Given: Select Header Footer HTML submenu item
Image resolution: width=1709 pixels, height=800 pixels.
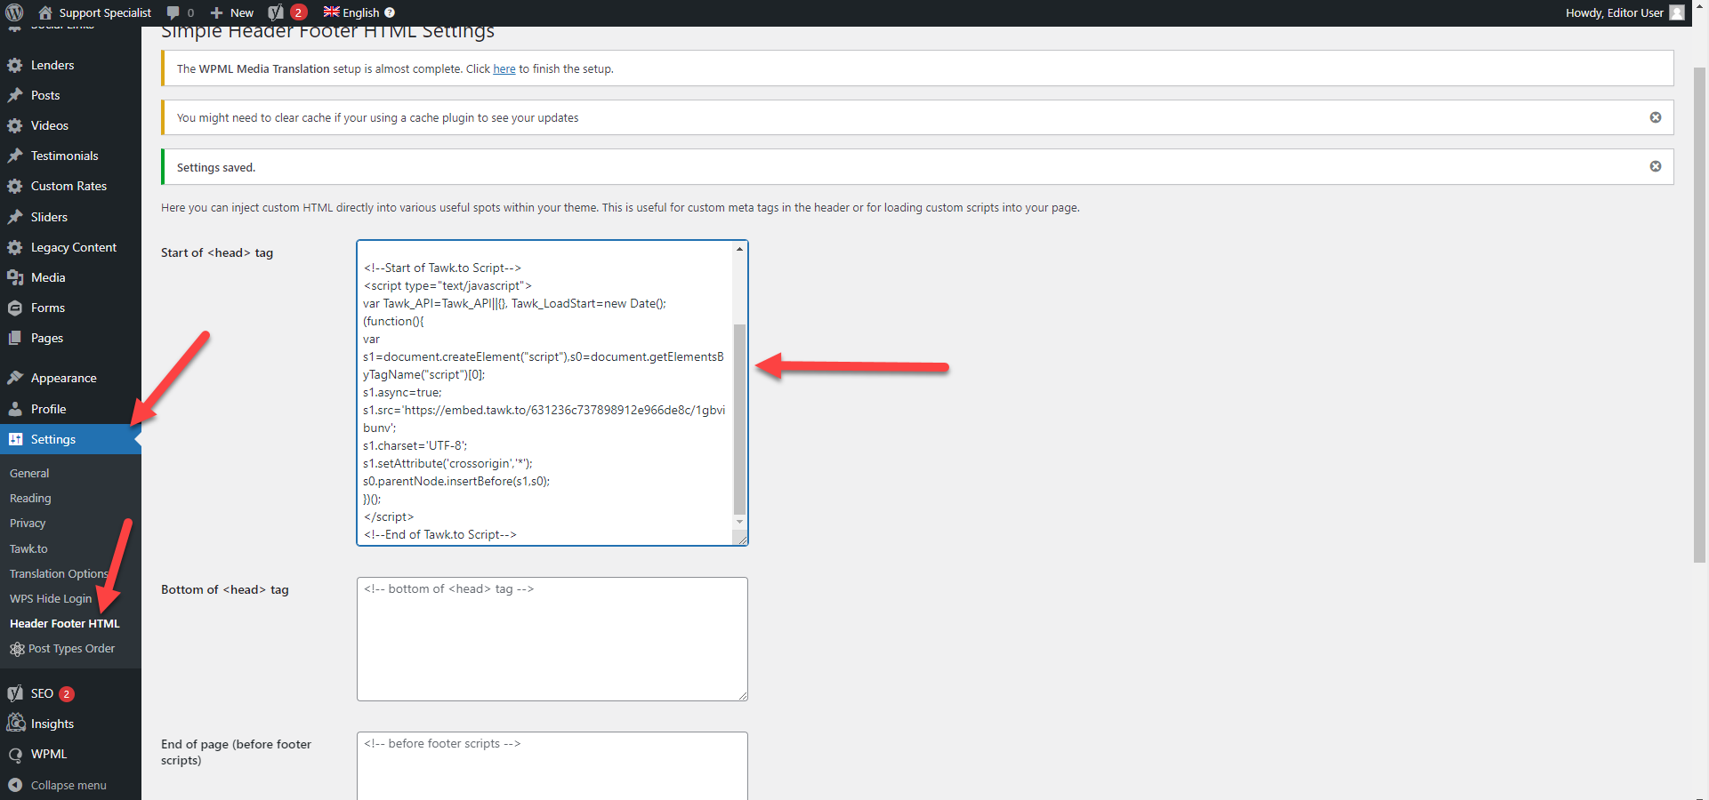Looking at the screenshot, I should tap(64, 623).
